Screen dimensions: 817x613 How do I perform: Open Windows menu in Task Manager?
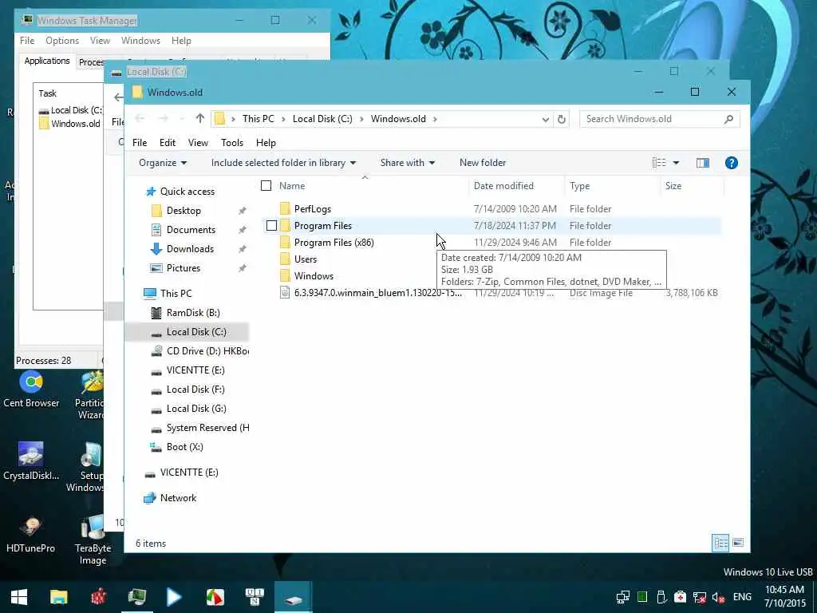tap(140, 41)
